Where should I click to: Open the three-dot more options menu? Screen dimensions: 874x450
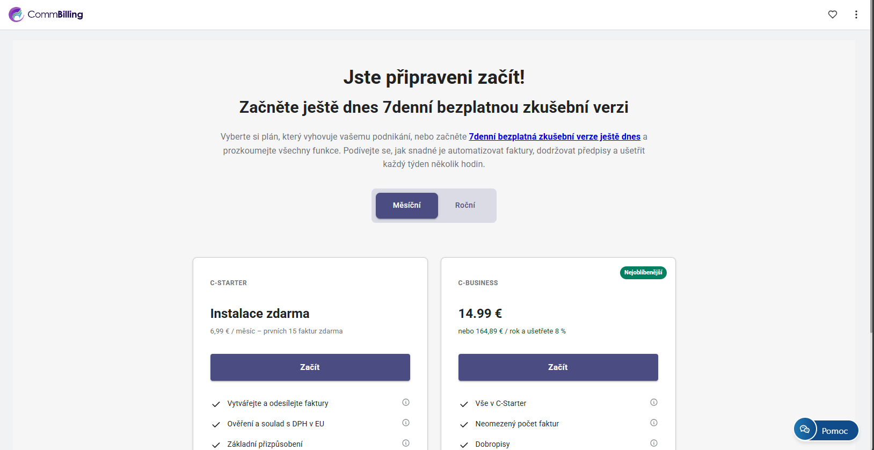click(x=856, y=14)
